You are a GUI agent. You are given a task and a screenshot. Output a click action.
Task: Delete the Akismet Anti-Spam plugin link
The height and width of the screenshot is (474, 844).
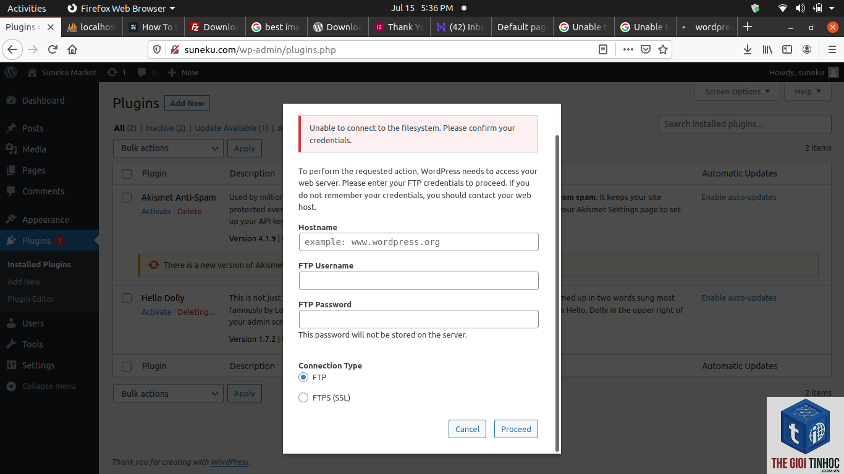click(x=190, y=211)
